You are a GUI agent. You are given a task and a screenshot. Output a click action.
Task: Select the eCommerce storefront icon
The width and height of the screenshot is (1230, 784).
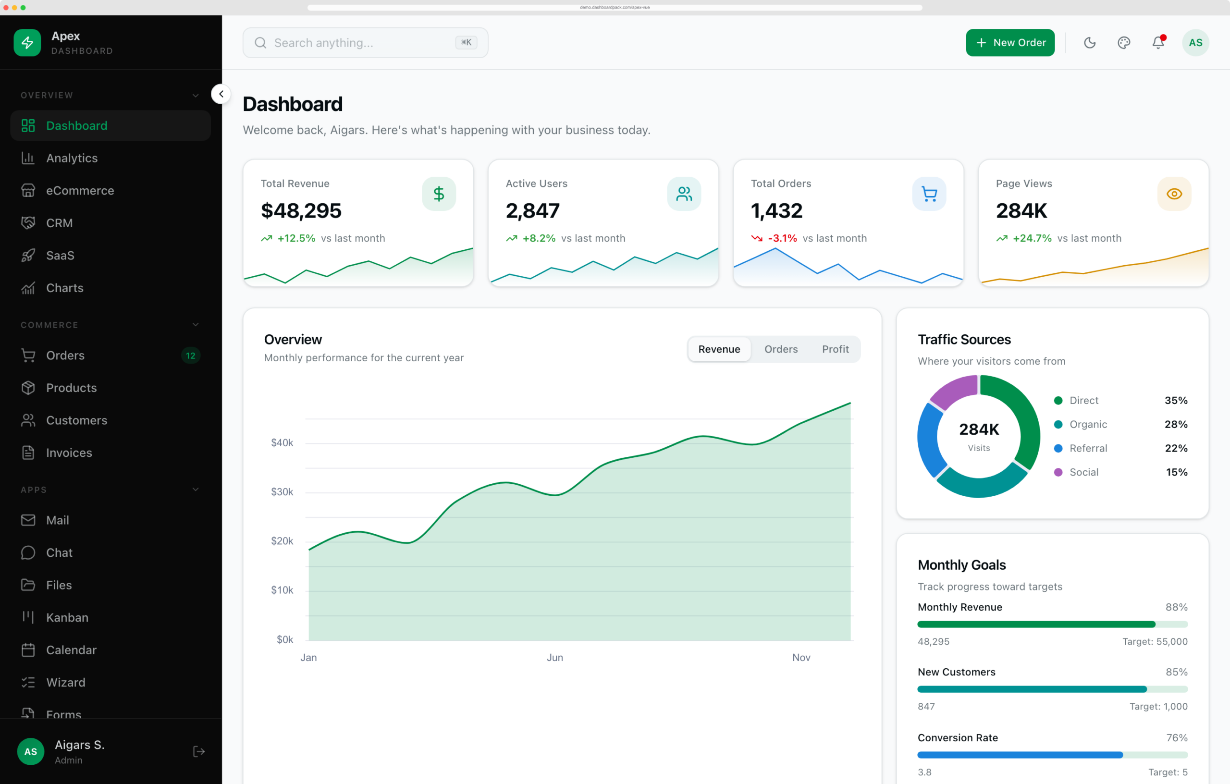click(28, 191)
